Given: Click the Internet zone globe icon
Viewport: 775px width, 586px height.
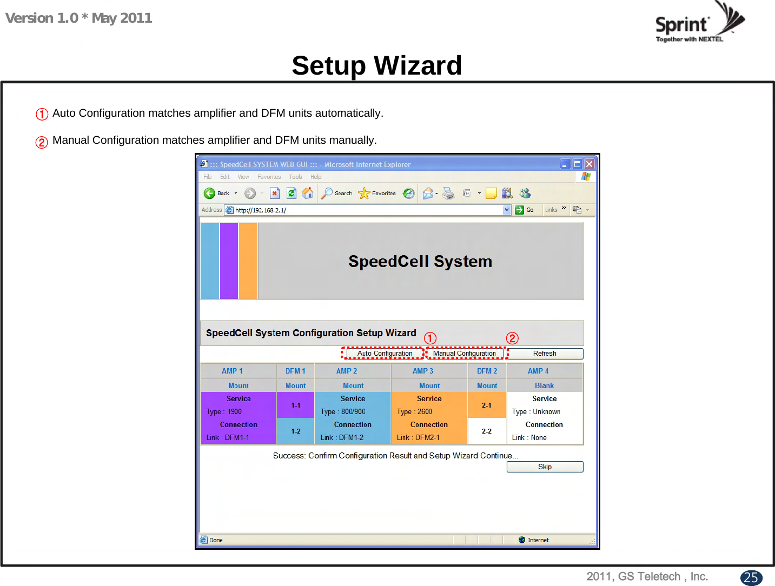Looking at the screenshot, I should 522,540.
